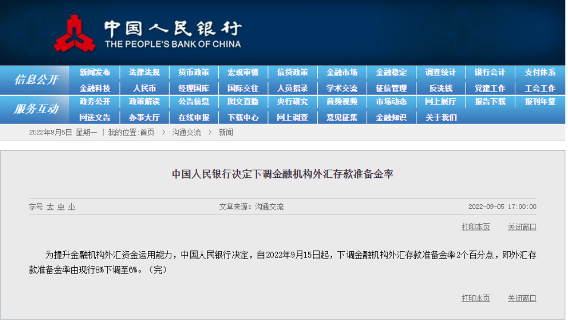Go to 货币政策 section
The image size is (568, 333).
(194, 72)
